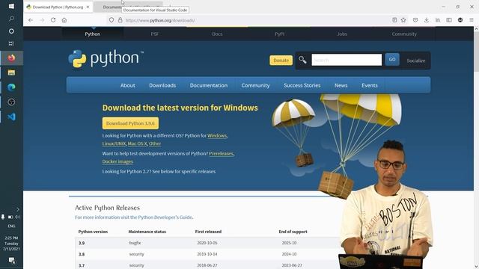Focus the site search input field
Screen dimensions: 479x269
click(x=347, y=60)
